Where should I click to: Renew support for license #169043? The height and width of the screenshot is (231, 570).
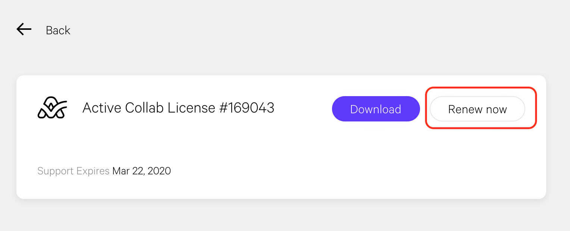(477, 109)
